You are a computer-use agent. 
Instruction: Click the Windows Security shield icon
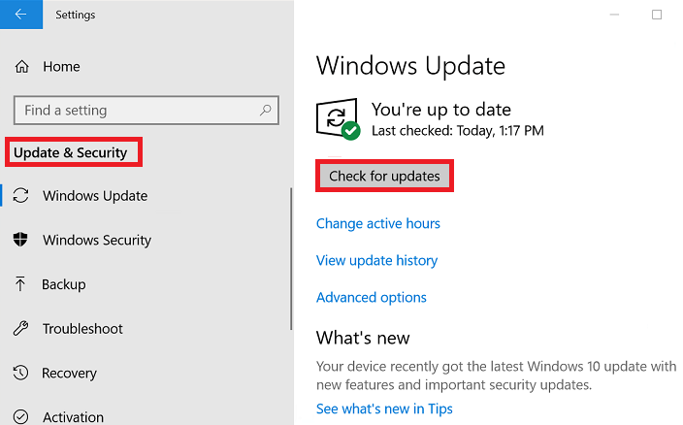click(x=20, y=240)
